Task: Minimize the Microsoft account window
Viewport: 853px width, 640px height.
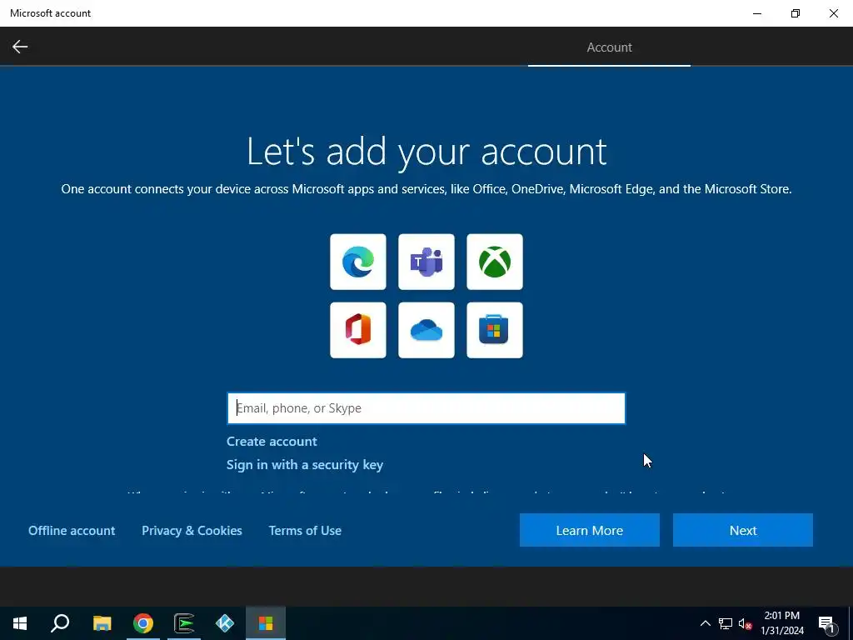Action: click(x=757, y=13)
